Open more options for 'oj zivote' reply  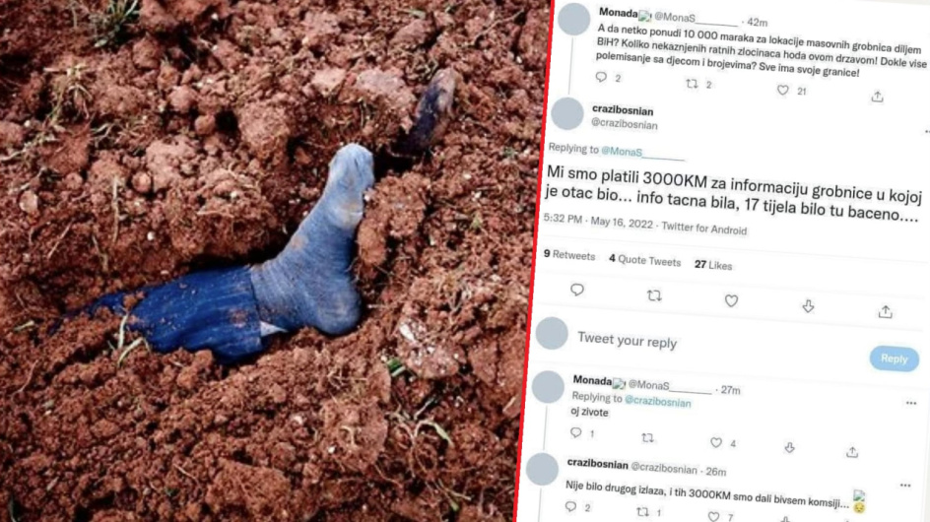tap(911, 404)
